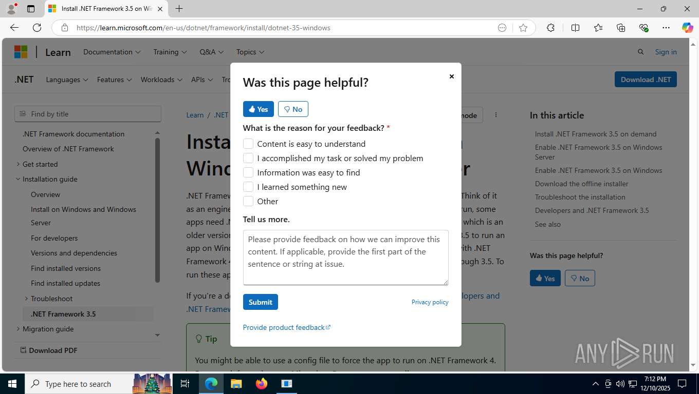Expand the Topics menu
699x394 pixels.
(250, 52)
